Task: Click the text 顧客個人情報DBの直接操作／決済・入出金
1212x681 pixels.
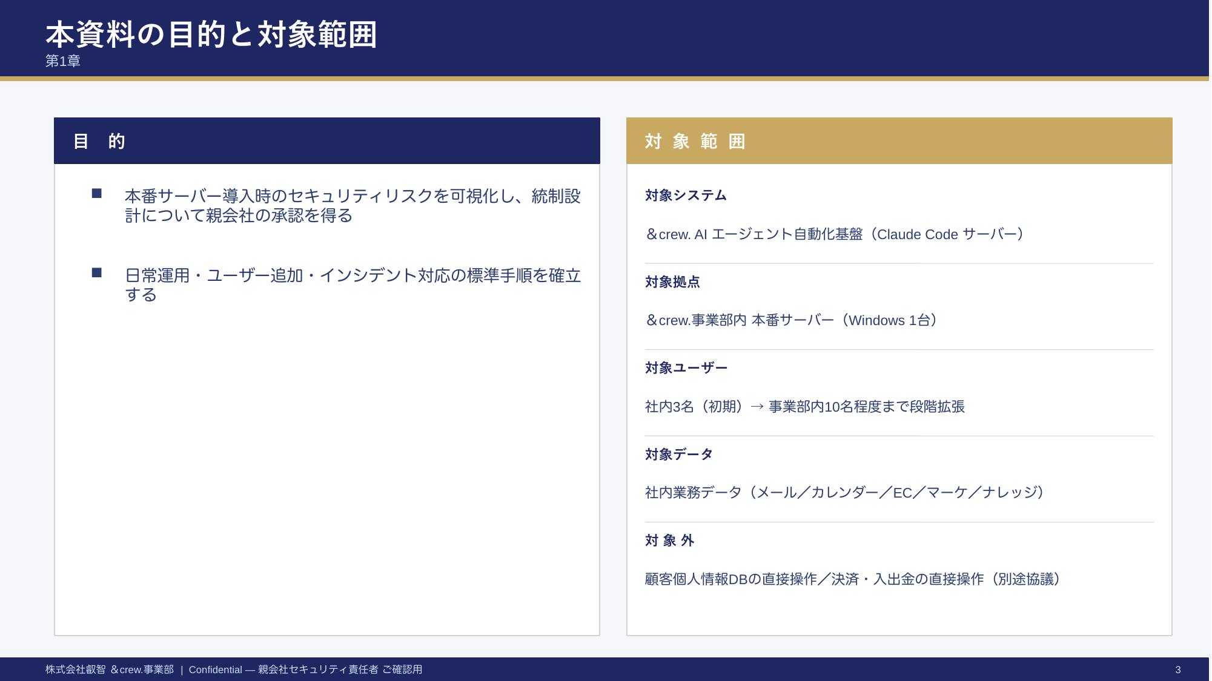Action: tap(855, 579)
